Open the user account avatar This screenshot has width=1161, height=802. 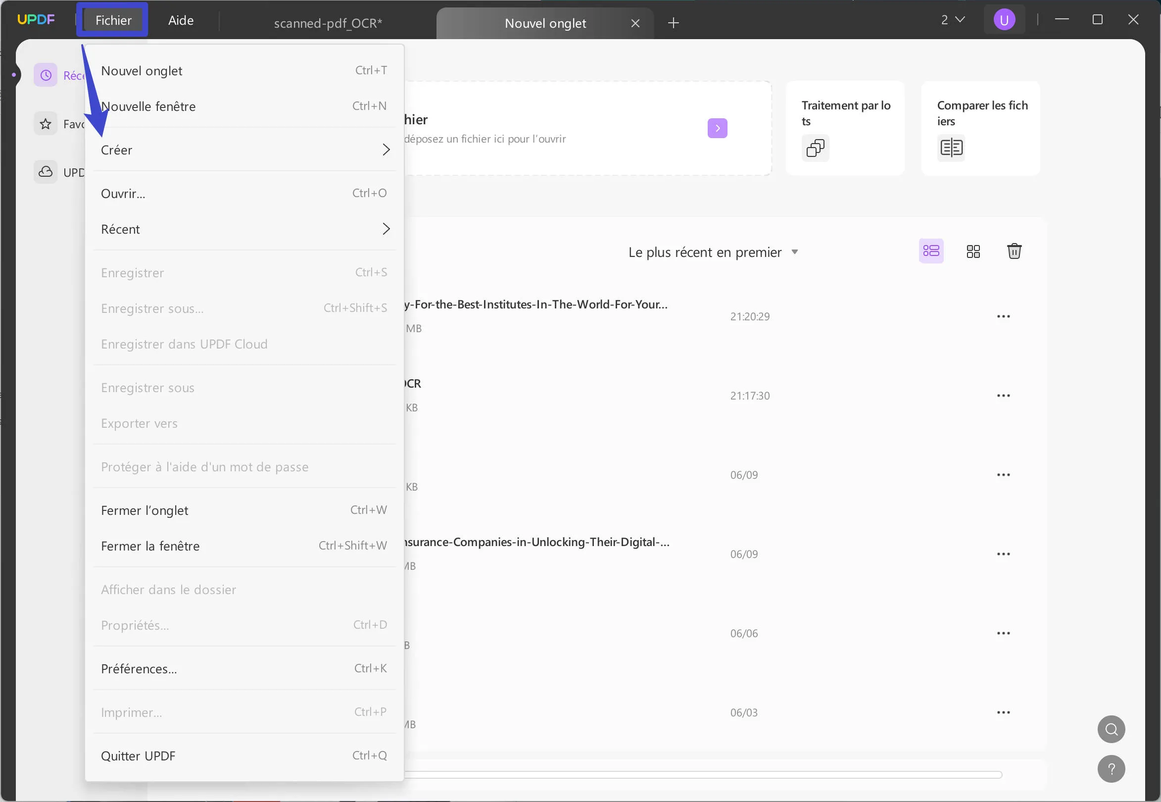[1004, 20]
